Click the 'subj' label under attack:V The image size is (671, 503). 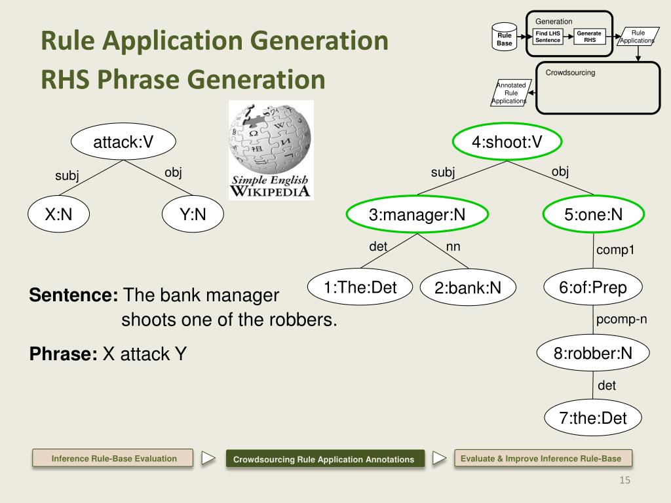click(67, 176)
